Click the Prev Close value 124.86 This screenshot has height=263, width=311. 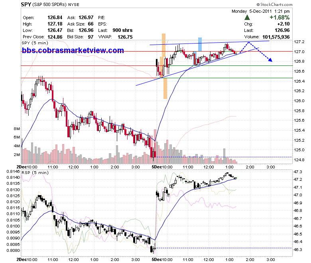(55, 37)
